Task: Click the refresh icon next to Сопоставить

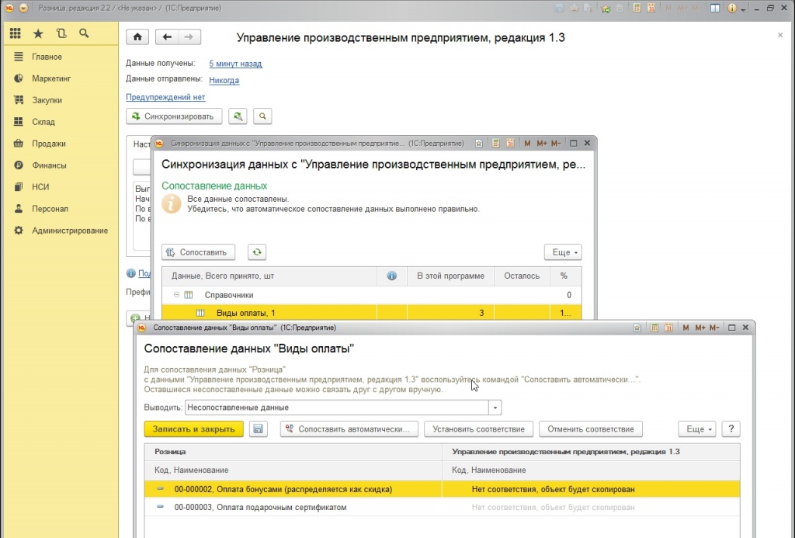Action: [x=257, y=252]
